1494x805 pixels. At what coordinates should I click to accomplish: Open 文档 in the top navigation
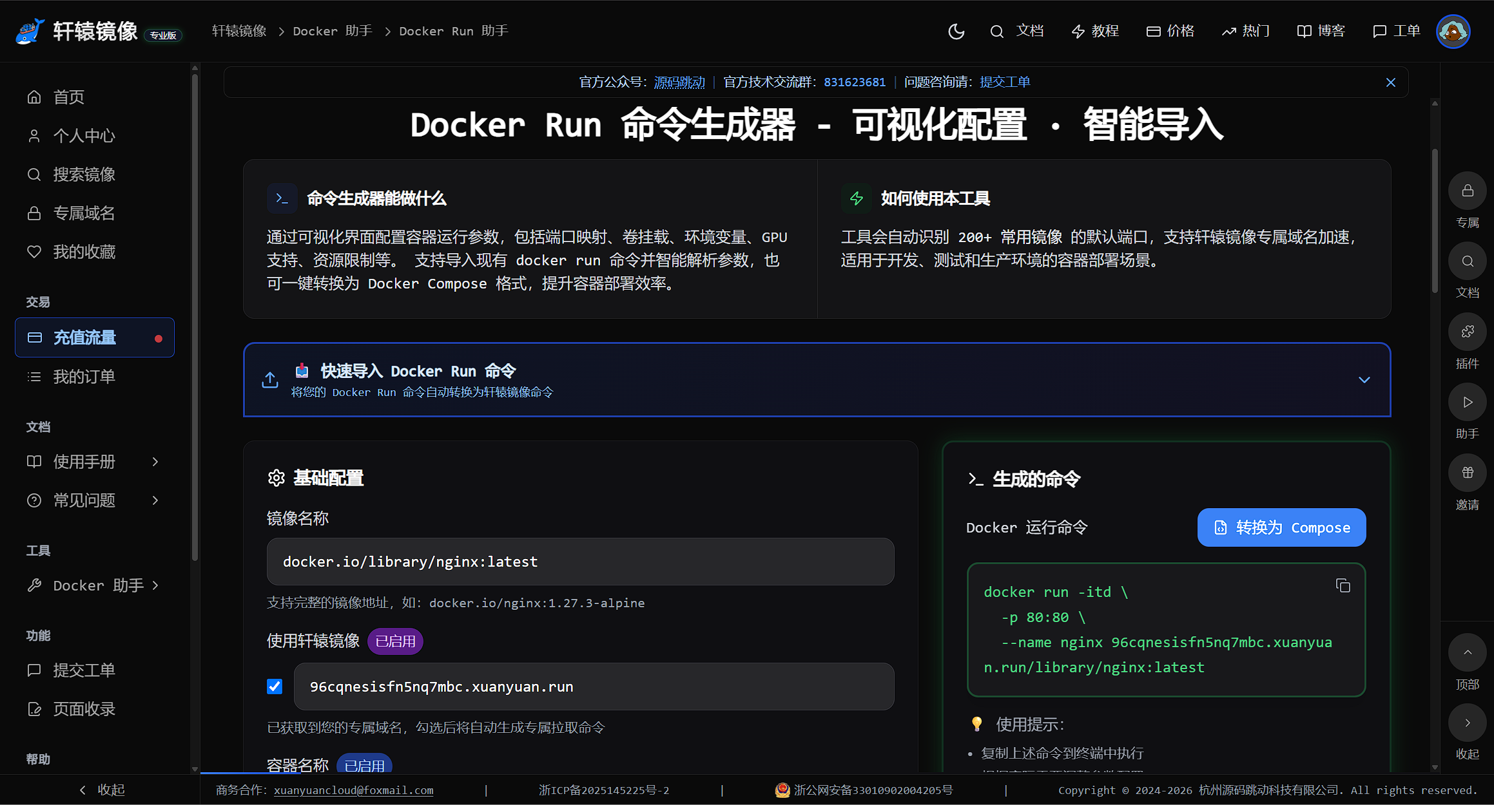click(x=1030, y=31)
